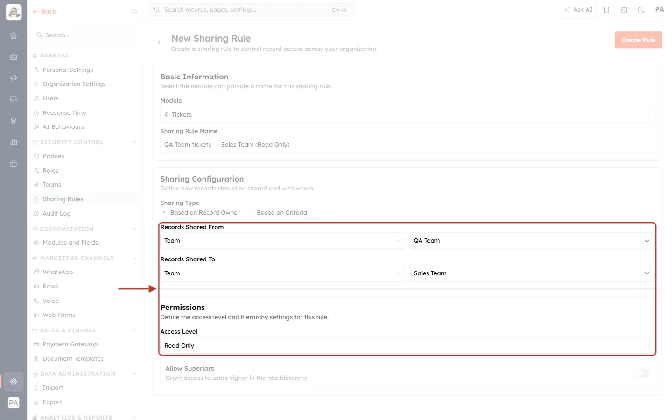Open the Ask AI assistant
Screen dimensions: 672x420
coord(578,10)
